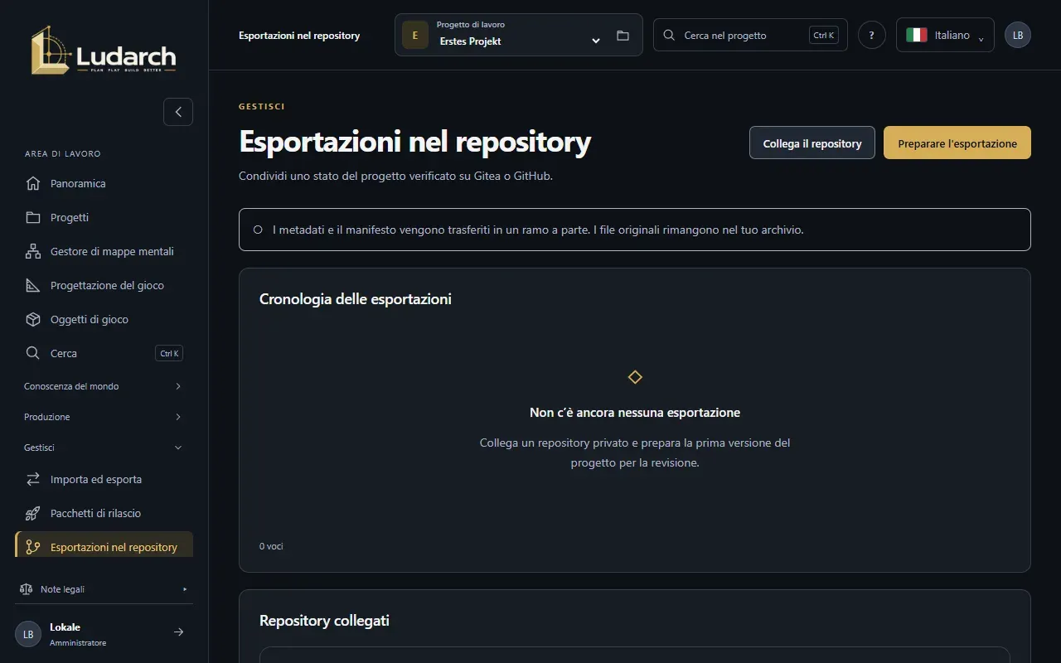Image resolution: width=1061 pixels, height=663 pixels.
Task: Click the 0 voci counter
Action: point(271,546)
